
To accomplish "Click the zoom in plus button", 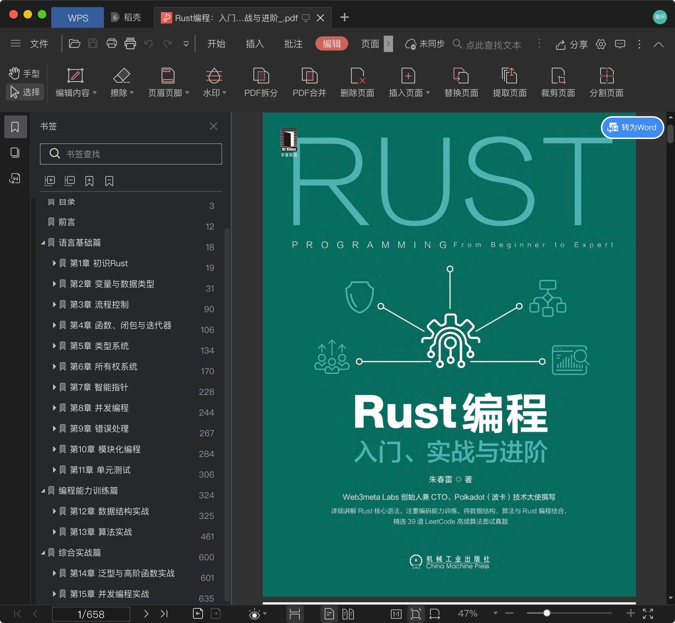I will pos(630,613).
